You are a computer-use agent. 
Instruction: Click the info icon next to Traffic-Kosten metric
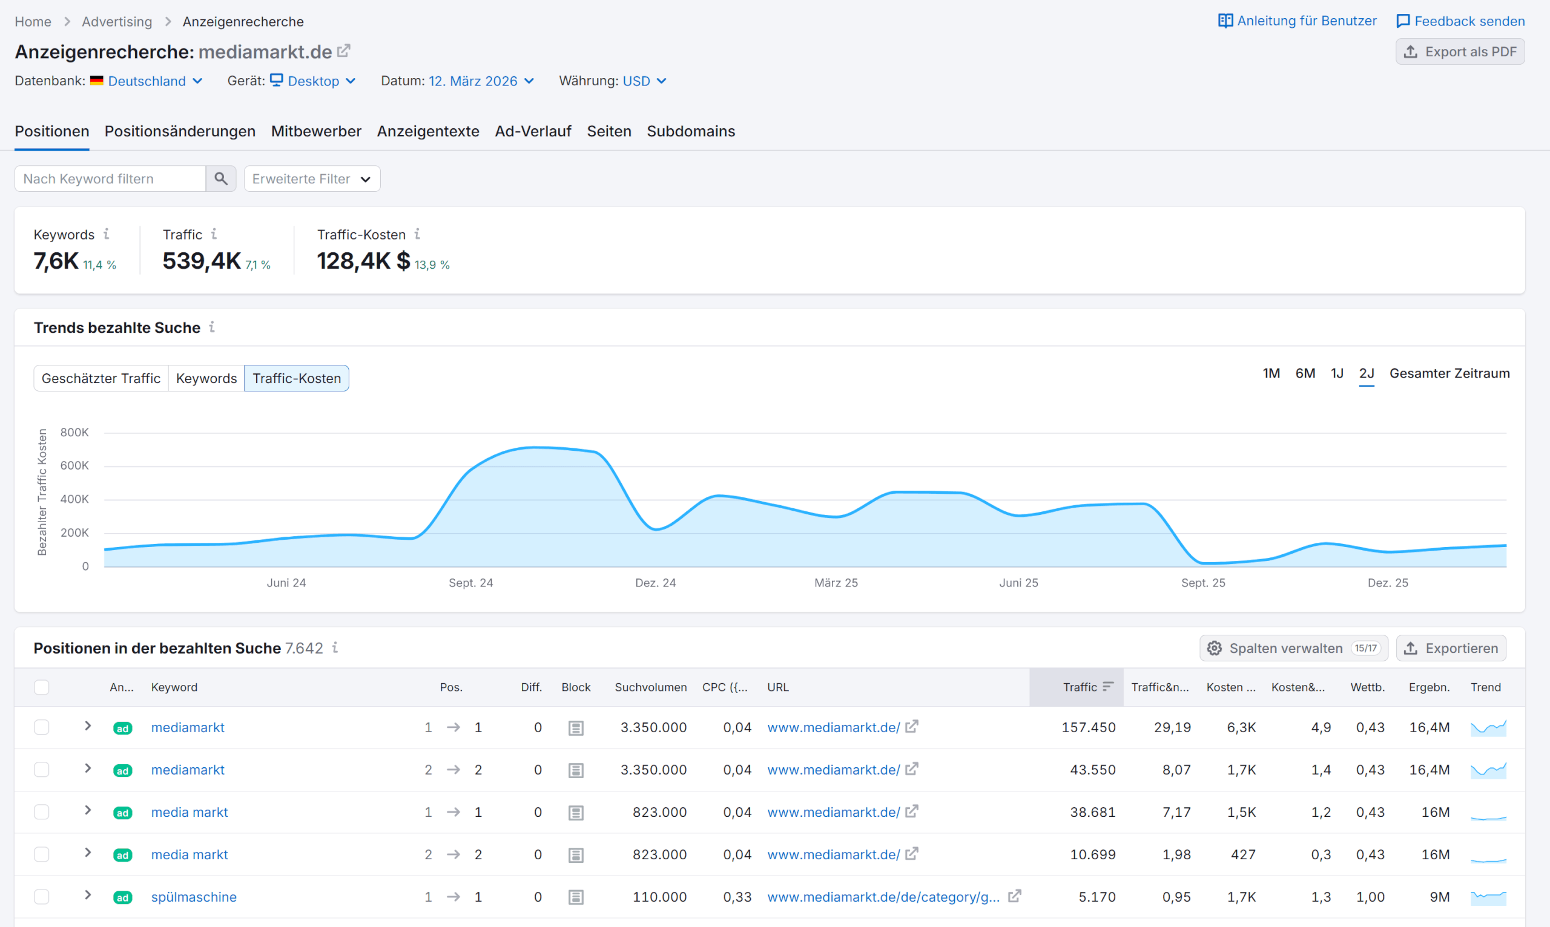click(418, 234)
